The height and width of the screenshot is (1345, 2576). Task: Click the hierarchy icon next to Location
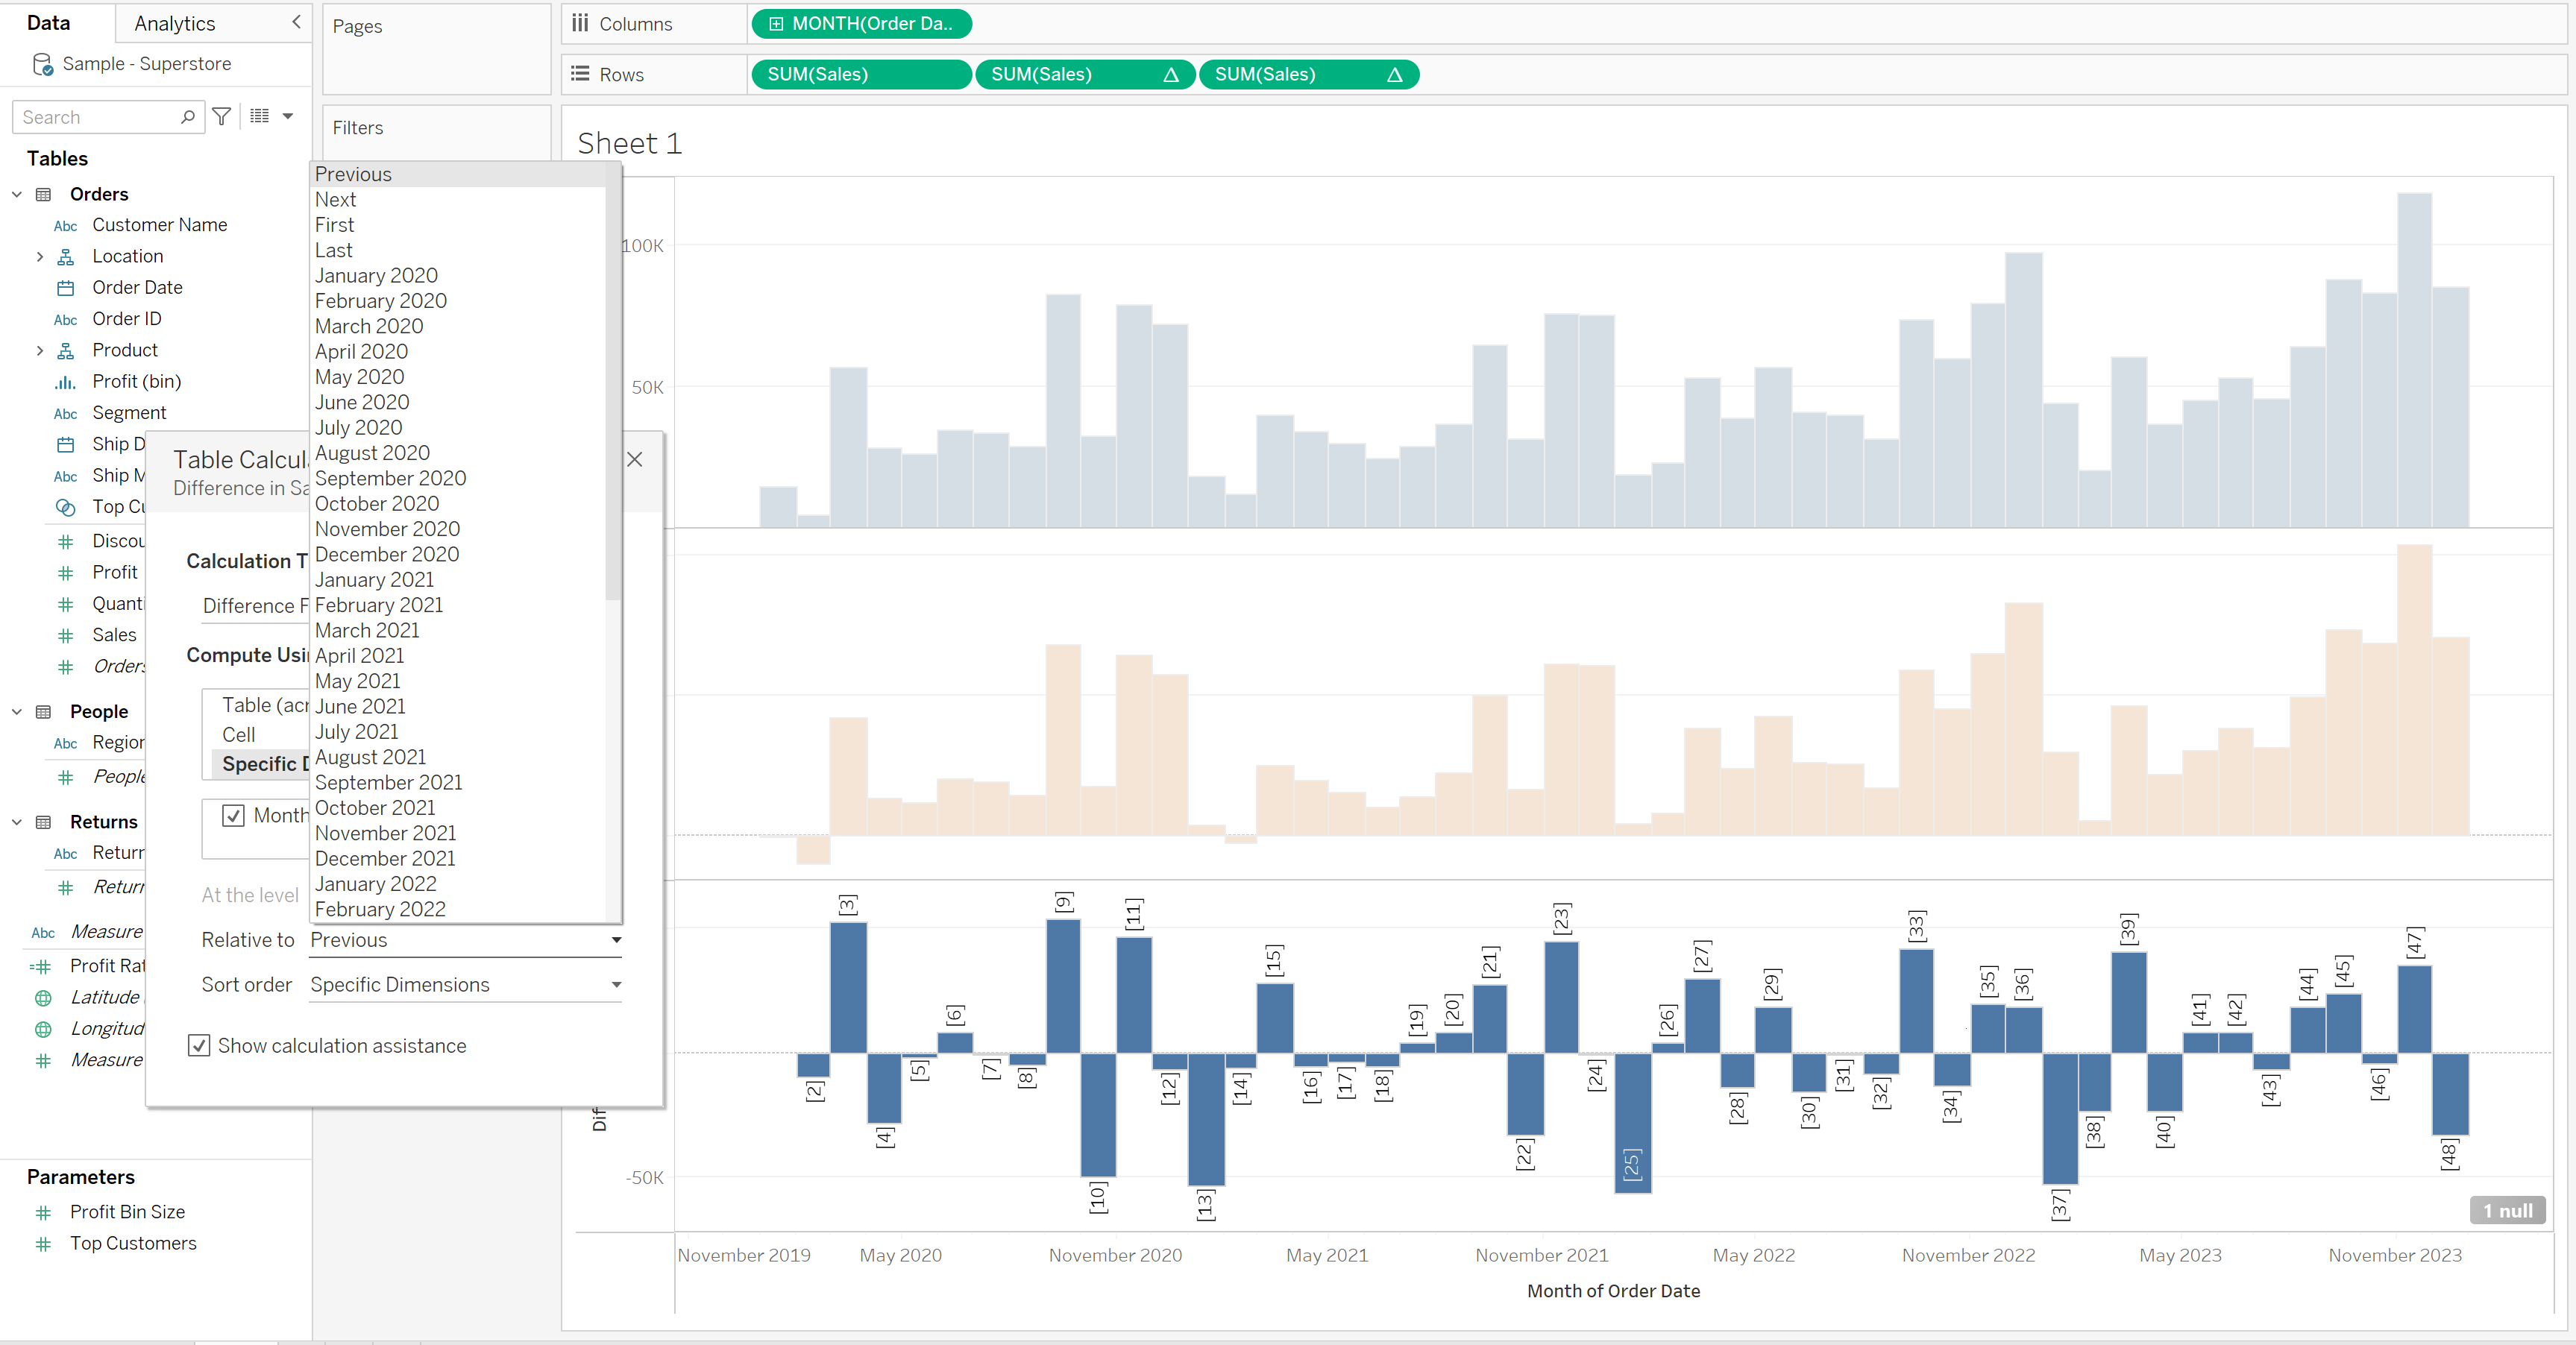pyautogui.click(x=66, y=257)
